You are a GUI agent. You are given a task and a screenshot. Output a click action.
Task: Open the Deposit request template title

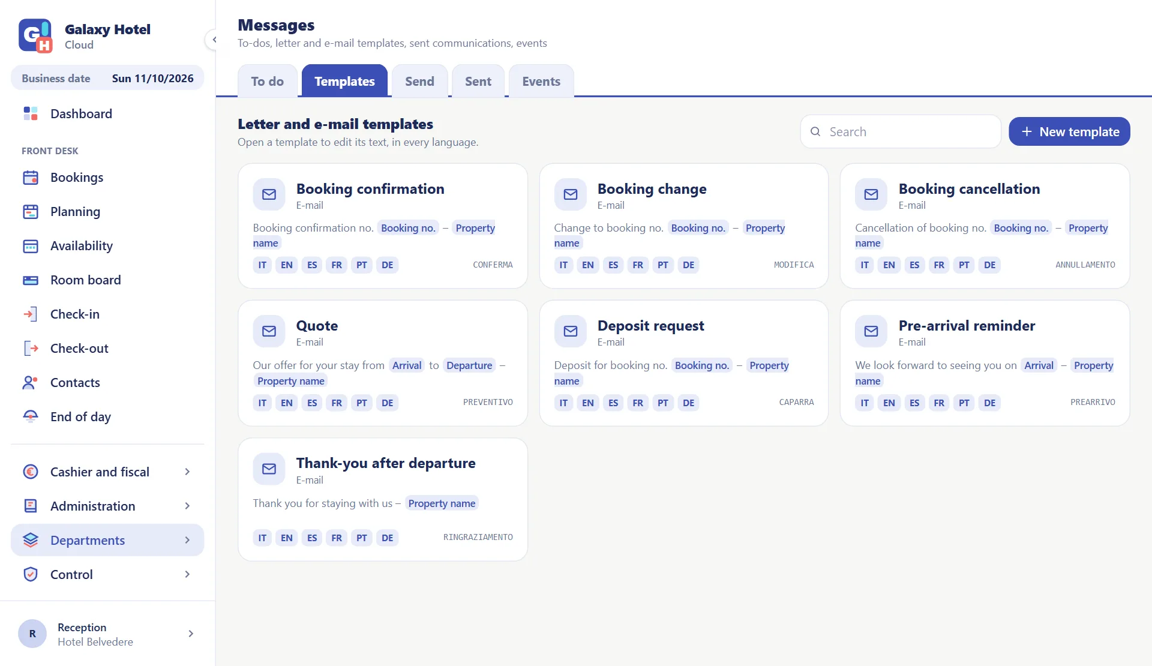(650, 326)
